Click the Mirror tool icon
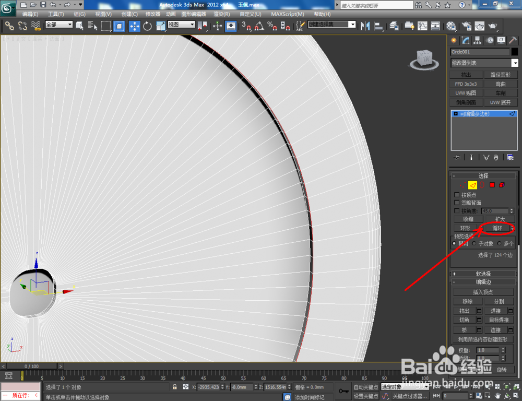522x401 pixels. pyautogui.click(x=365, y=26)
